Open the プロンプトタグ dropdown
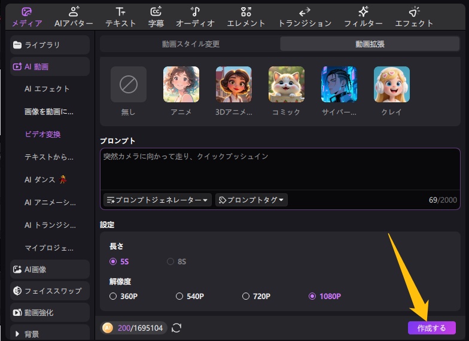 coord(251,200)
